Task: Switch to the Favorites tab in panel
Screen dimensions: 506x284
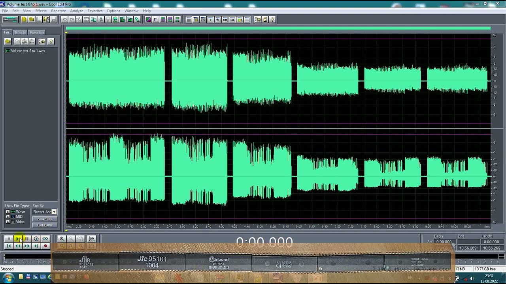Action: (x=37, y=32)
